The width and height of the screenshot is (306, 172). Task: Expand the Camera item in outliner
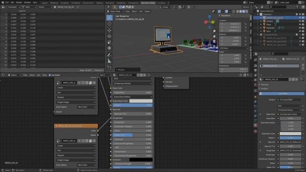261,21
